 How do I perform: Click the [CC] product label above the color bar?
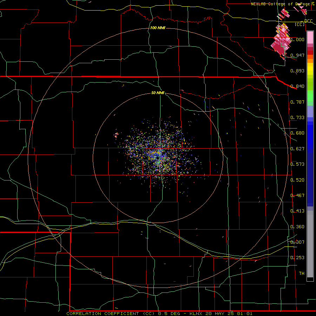tap(300, 24)
